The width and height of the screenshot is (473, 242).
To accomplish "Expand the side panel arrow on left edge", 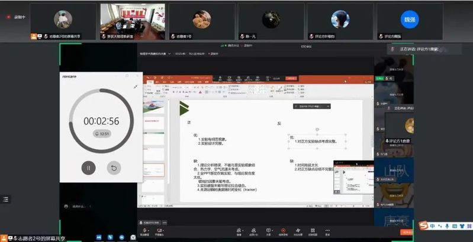I will pos(5,200).
